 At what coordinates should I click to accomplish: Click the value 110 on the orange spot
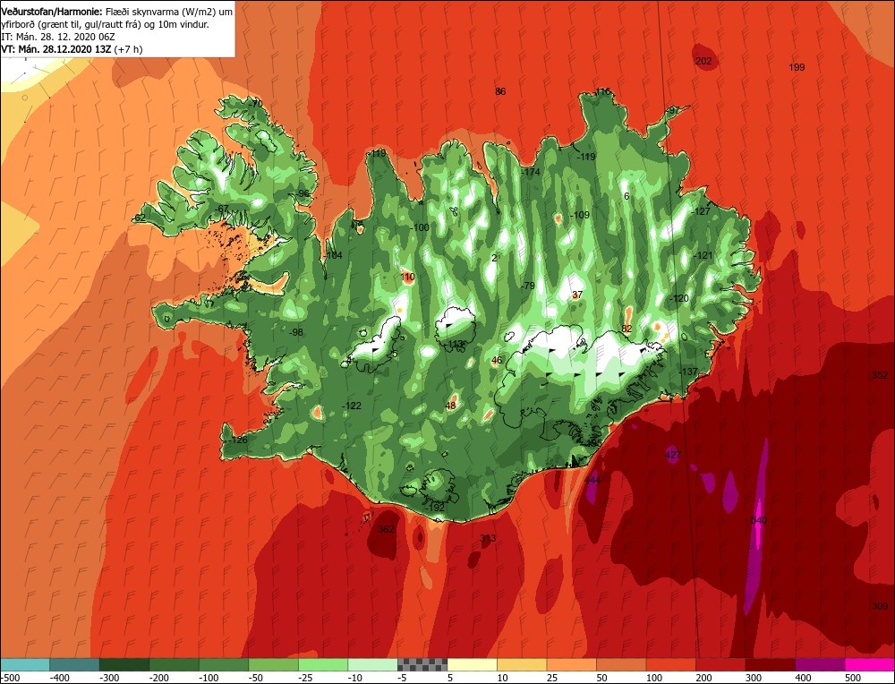(407, 277)
